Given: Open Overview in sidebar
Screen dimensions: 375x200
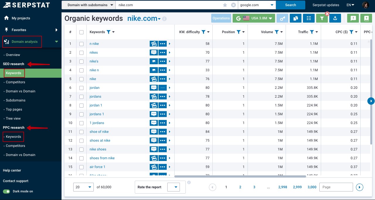Looking at the screenshot, I should (13, 55).
